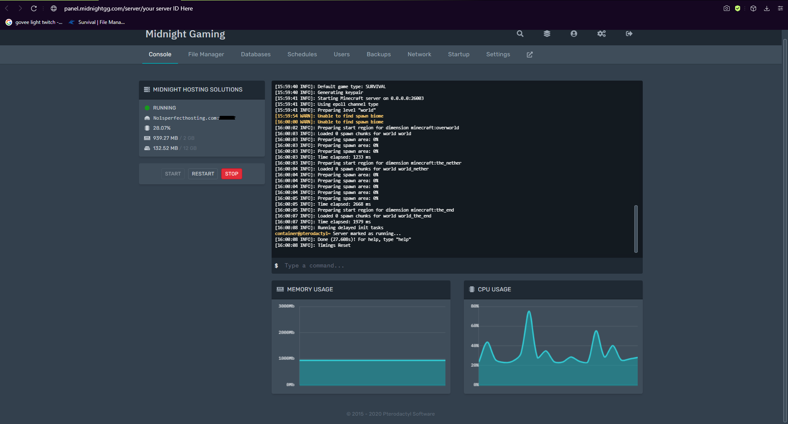Click the sign out icon
Image resolution: width=788 pixels, height=424 pixels.
pyautogui.click(x=629, y=34)
